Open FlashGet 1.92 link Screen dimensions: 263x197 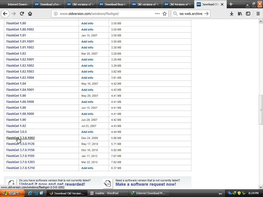tap(16, 126)
